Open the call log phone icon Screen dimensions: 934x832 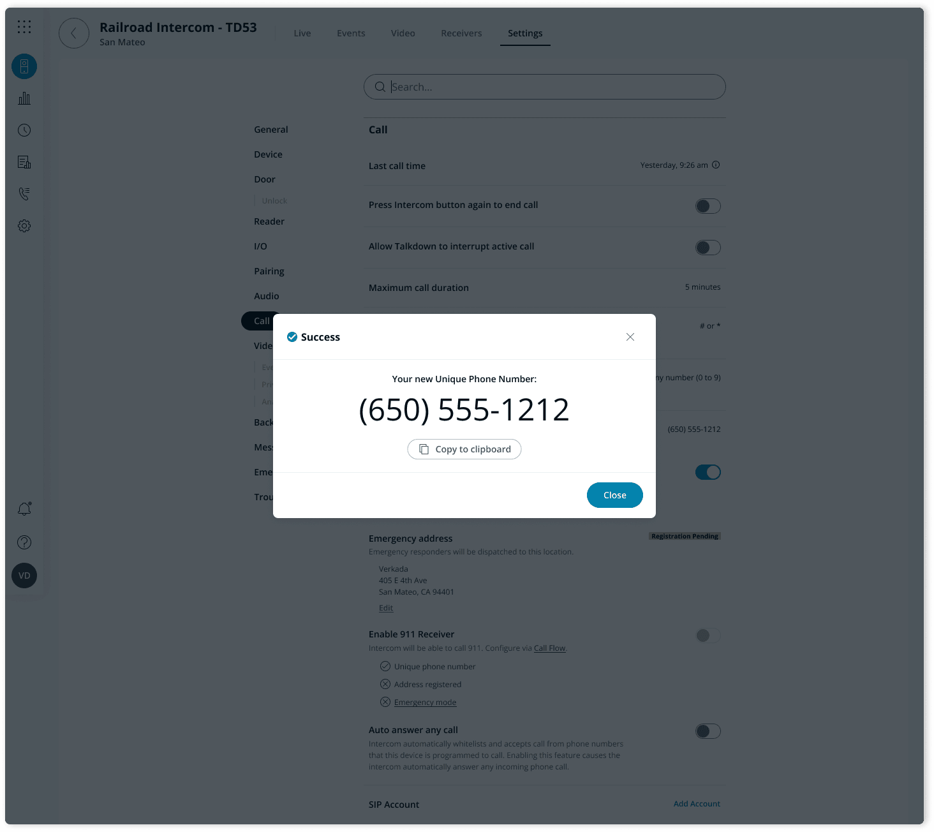click(24, 194)
